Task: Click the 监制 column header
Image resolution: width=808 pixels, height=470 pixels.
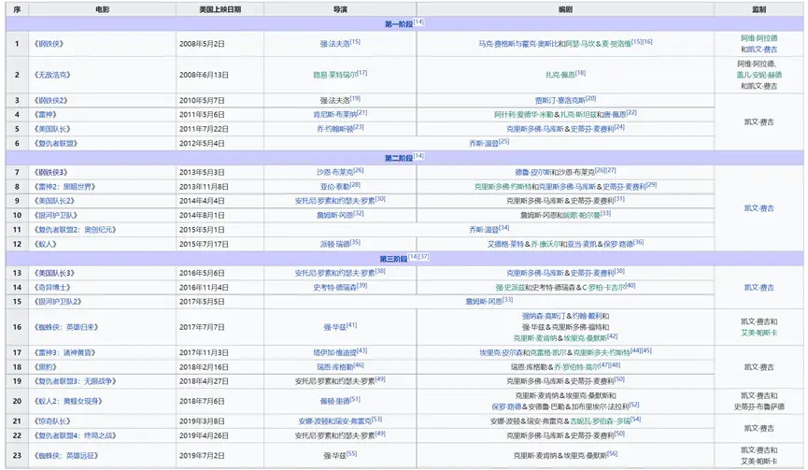Action: coord(759,9)
